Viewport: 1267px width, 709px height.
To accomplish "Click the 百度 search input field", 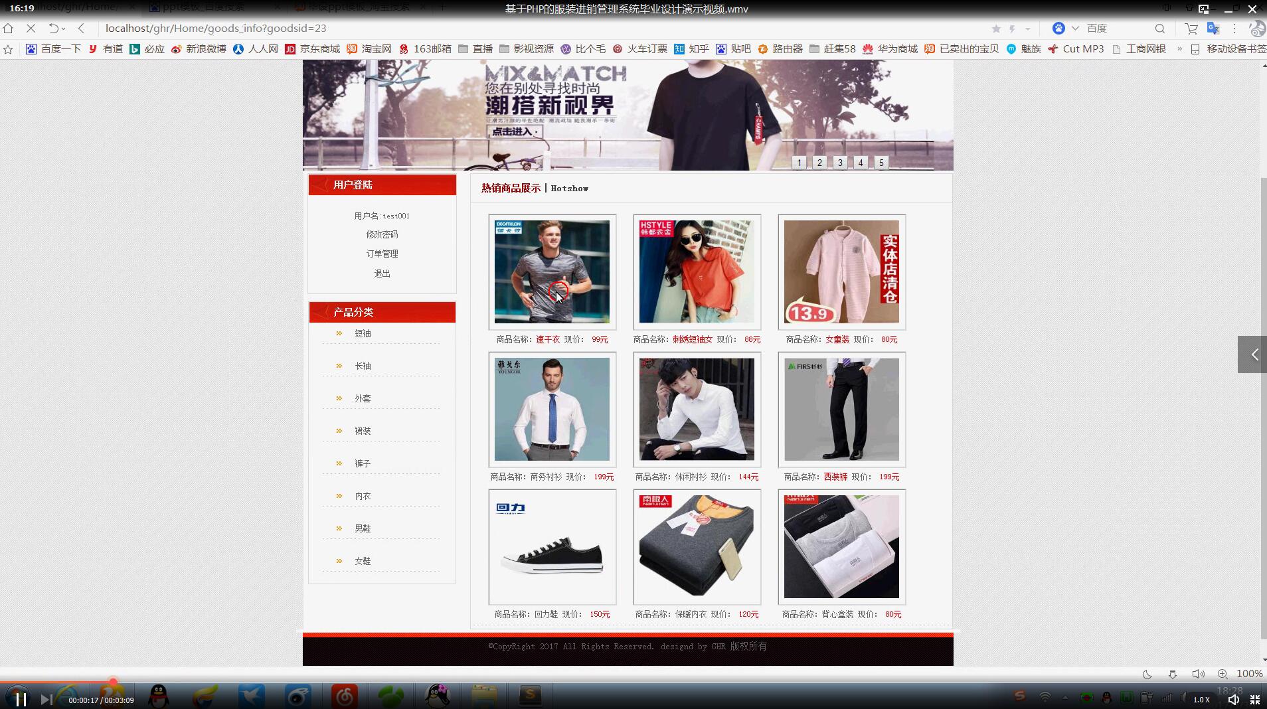I will (1118, 29).
